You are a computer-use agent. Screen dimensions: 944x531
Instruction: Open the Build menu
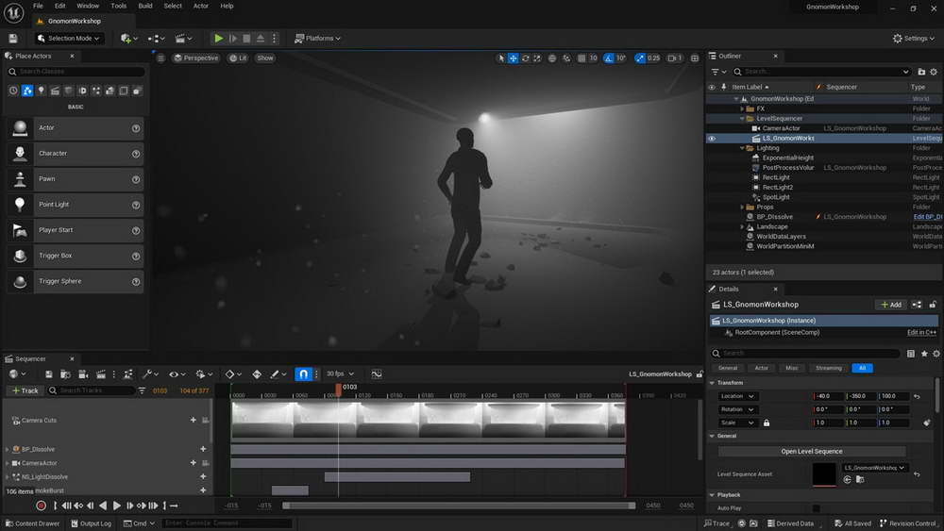145,6
